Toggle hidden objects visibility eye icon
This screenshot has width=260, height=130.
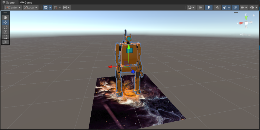[235, 8]
